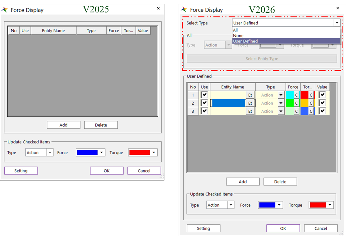Open Type dropdown for row 2

pyautogui.click(x=281, y=103)
